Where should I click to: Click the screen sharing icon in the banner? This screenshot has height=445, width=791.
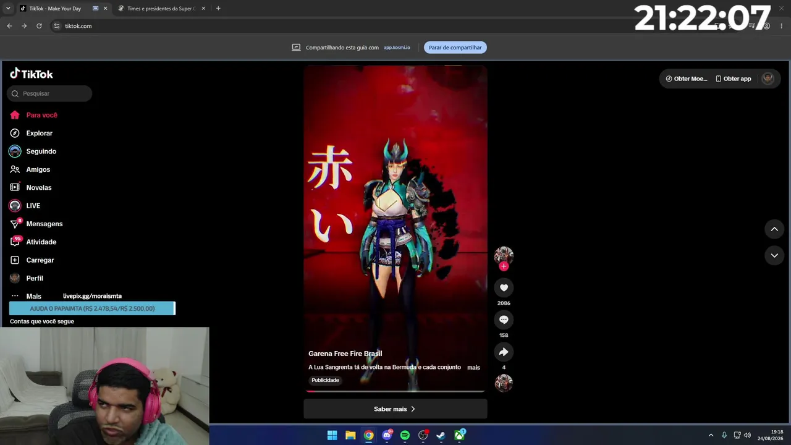click(x=296, y=48)
